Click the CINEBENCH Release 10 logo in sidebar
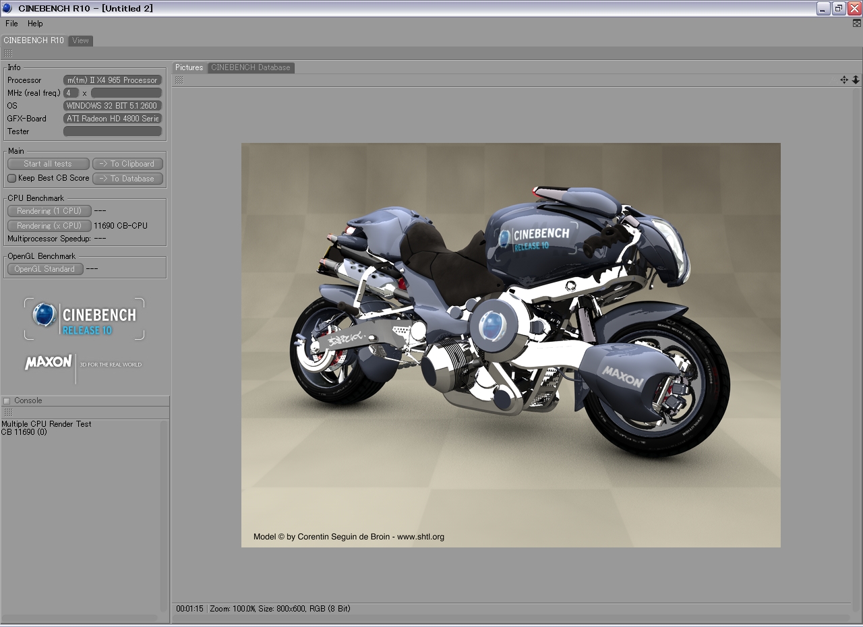 tap(84, 320)
